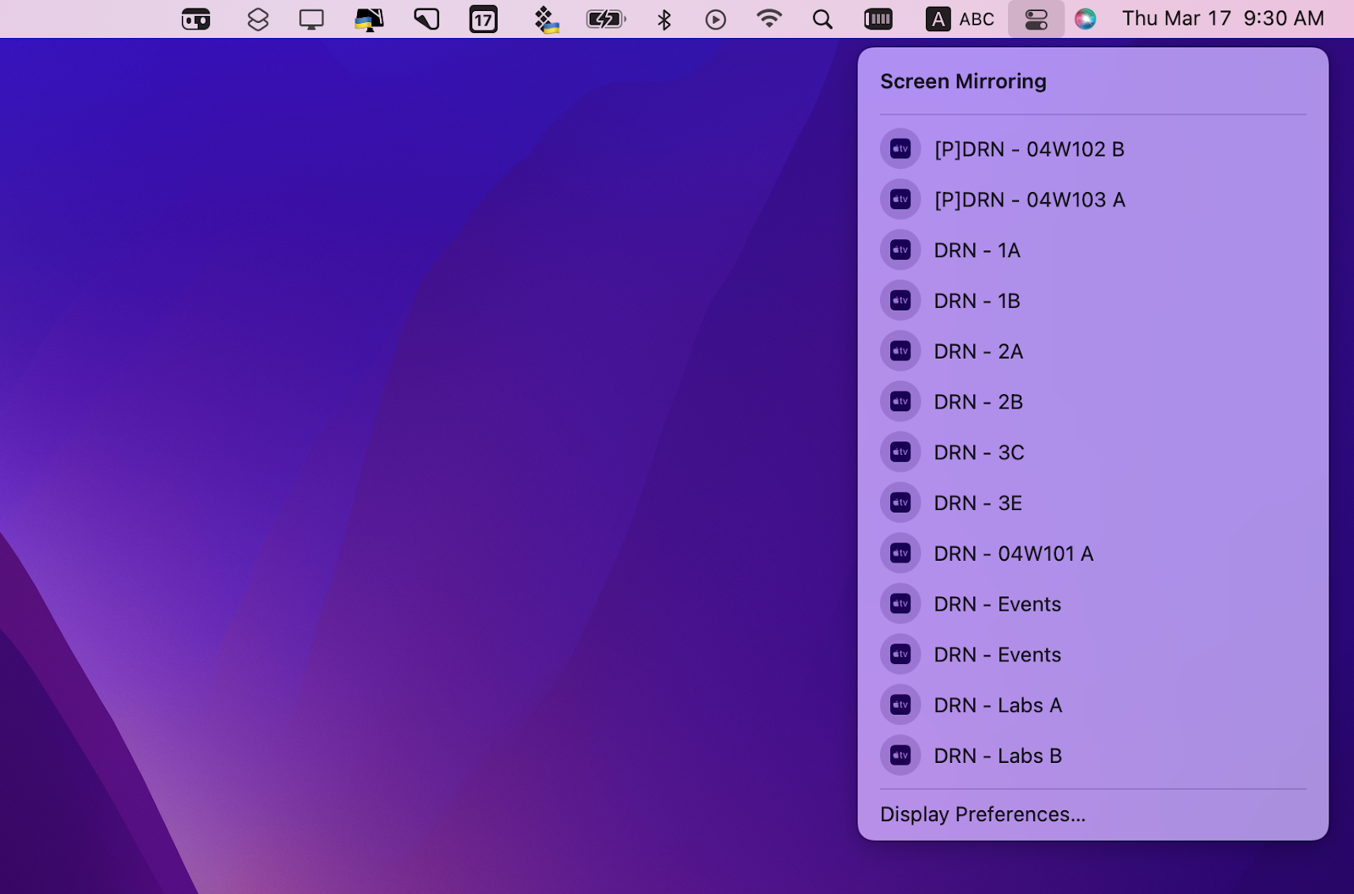
Task: Open Control Center
Action: (1037, 18)
